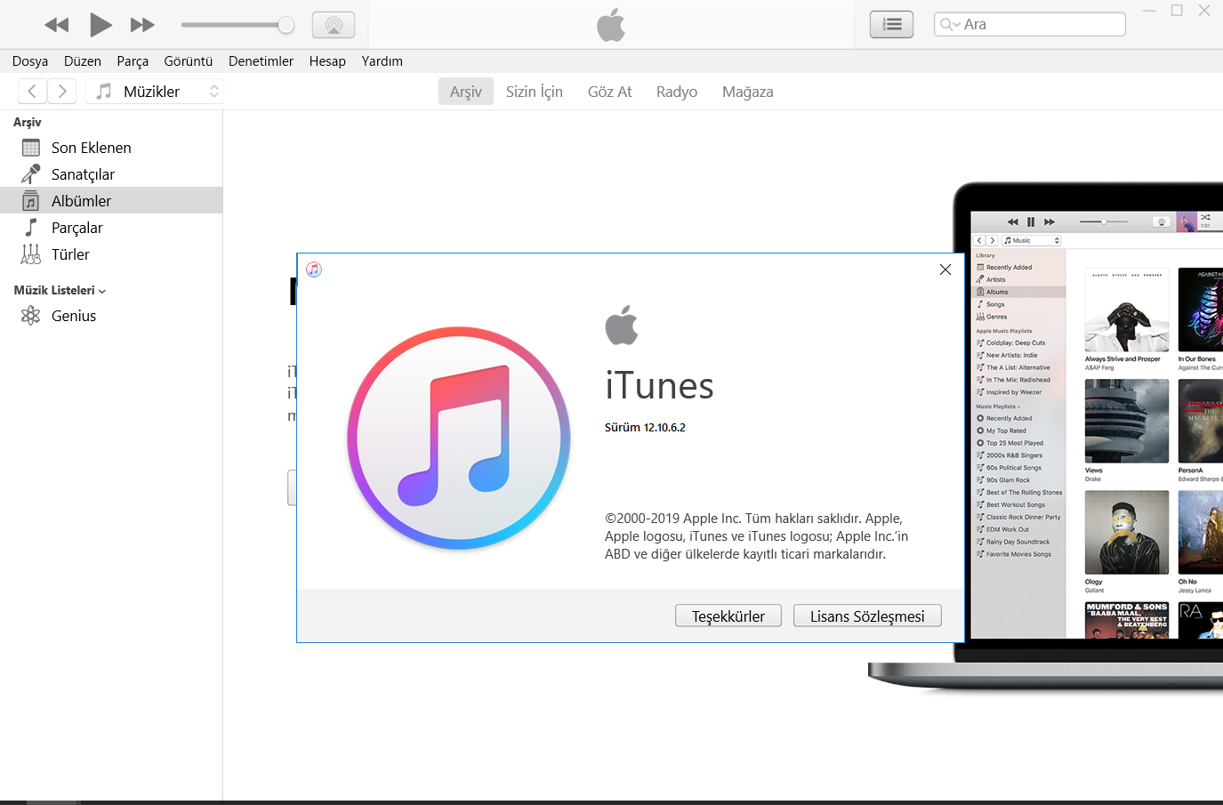The height and width of the screenshot is (805, 1223).
Task: Select Parçalar in the sidebar
Action: pyautogui.click(x=111, y=228)
